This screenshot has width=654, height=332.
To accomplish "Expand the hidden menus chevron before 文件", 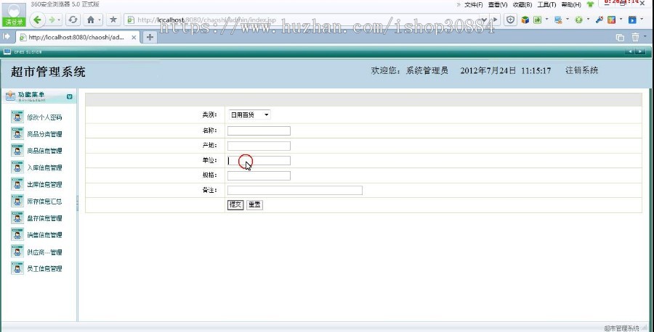I will coord(459,5).
